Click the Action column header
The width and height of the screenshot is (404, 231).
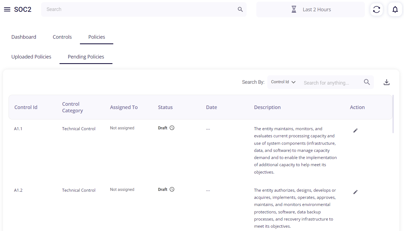[357, 107]
